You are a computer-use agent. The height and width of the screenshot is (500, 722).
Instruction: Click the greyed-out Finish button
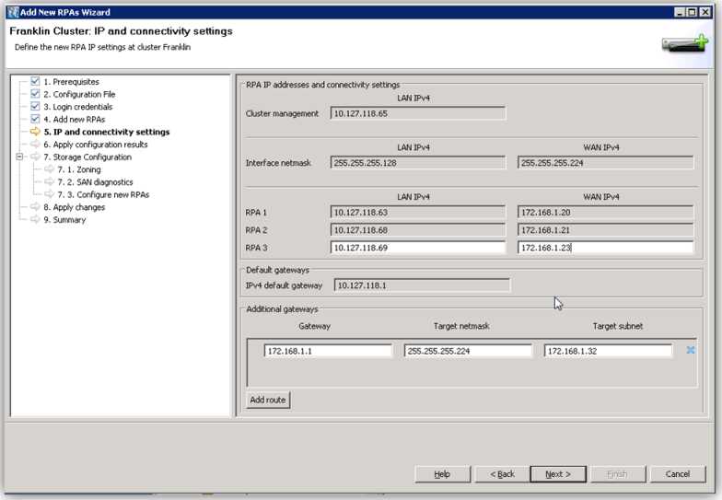pyautogui.click(x=617, y=473)
